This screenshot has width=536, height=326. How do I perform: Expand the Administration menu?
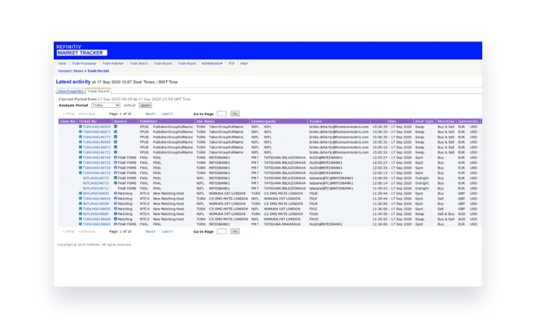point(211,63)
